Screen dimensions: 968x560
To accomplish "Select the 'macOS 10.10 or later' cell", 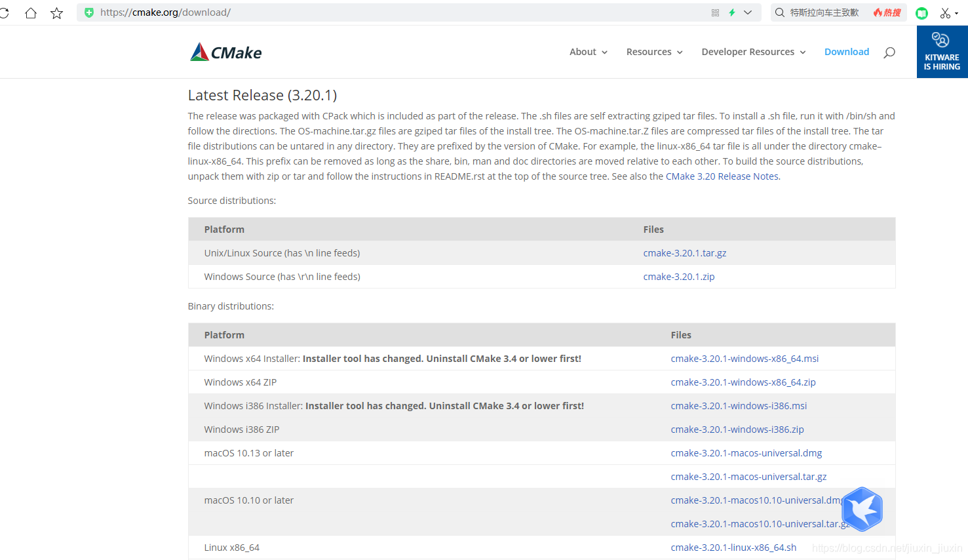I will tap(249, 500).
